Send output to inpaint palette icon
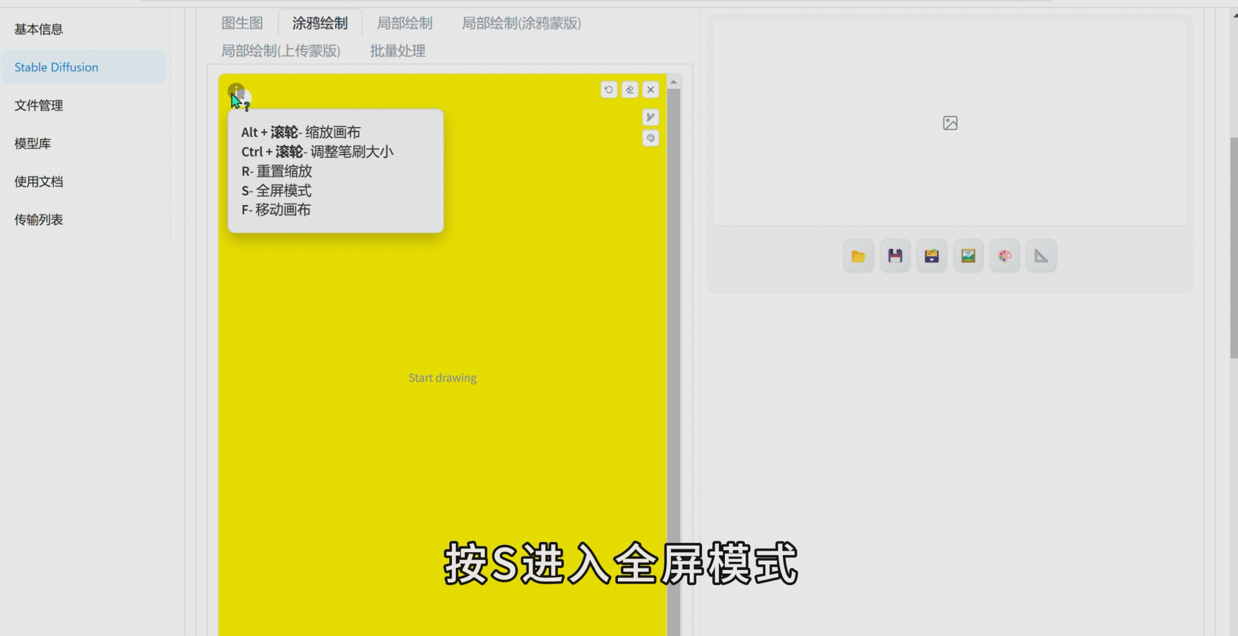 click(x=1005, y=256)
